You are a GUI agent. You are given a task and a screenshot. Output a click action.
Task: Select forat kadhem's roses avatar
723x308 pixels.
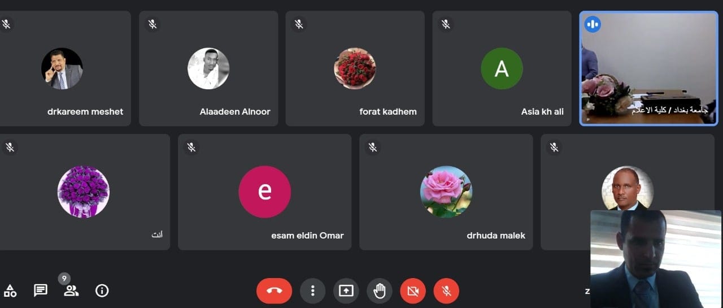coord(355,68)
